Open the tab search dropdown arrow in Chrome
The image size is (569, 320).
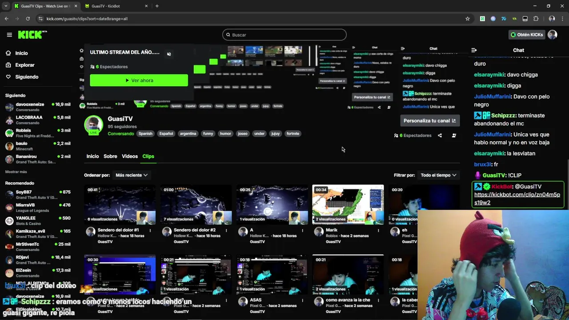[6, 6]
